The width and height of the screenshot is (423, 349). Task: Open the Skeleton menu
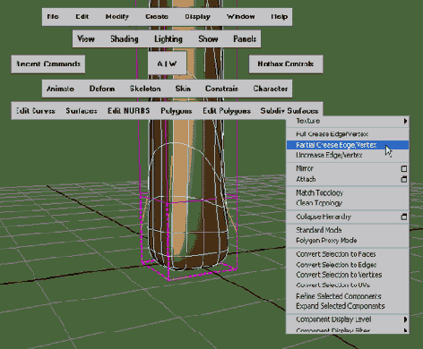[x=145, y=89]
